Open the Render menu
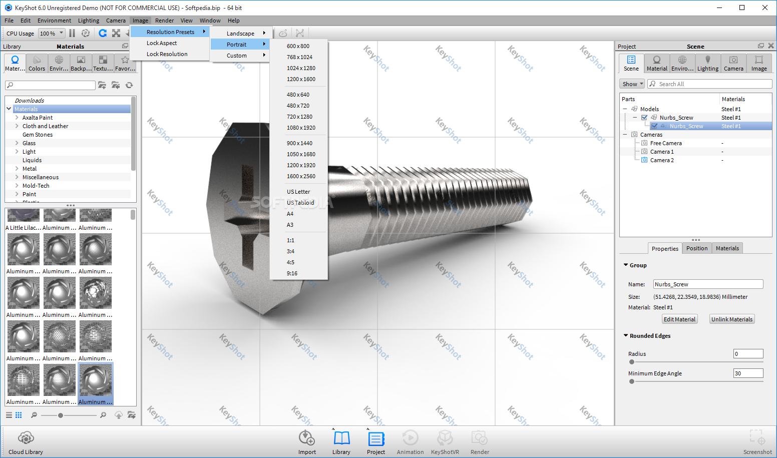777x458 pixels. coord(164,21)
